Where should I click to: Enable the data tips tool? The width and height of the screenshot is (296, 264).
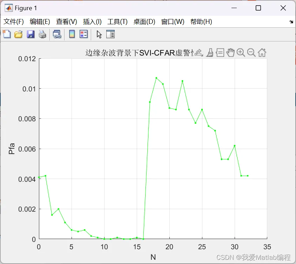point(220,53)
